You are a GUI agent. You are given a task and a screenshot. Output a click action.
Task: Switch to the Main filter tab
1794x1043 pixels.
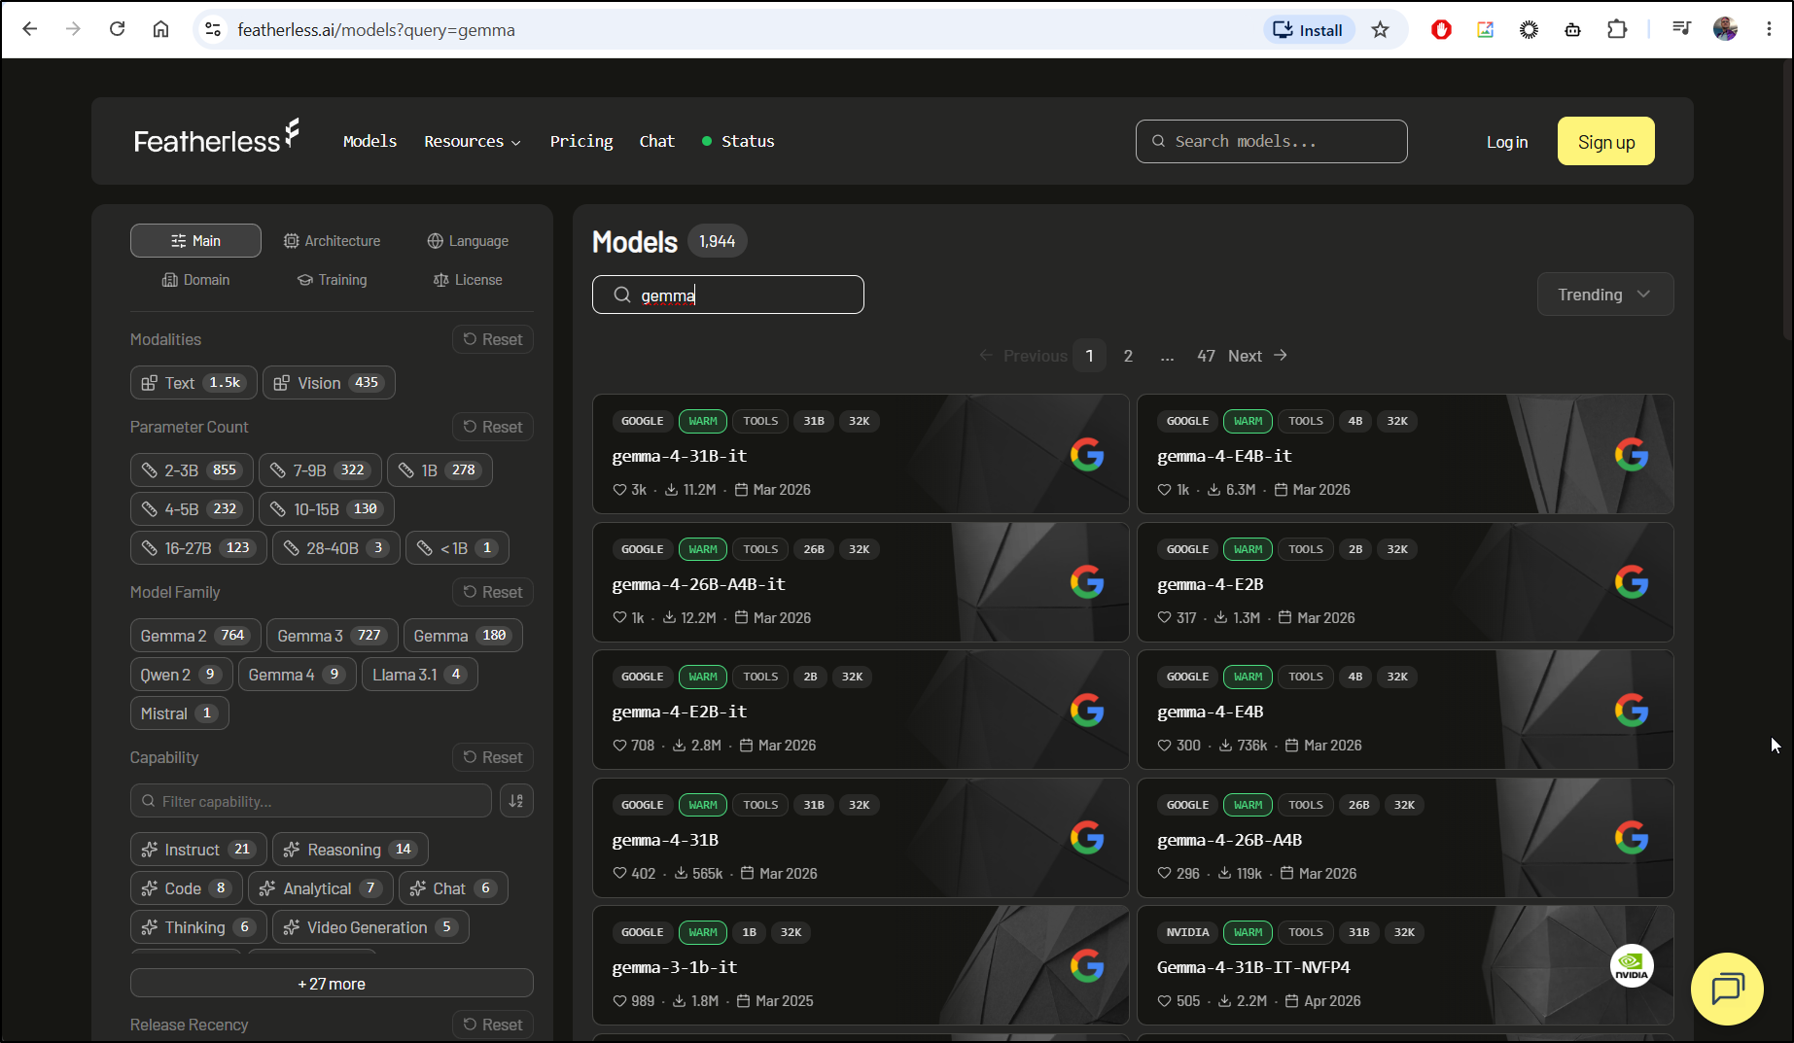pos(195,241)
